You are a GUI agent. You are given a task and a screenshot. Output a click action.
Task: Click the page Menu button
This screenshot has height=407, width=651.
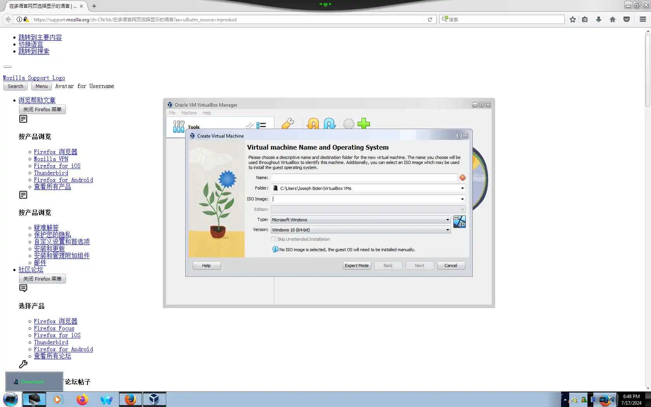pyautogui.click(x=41, y=86)
